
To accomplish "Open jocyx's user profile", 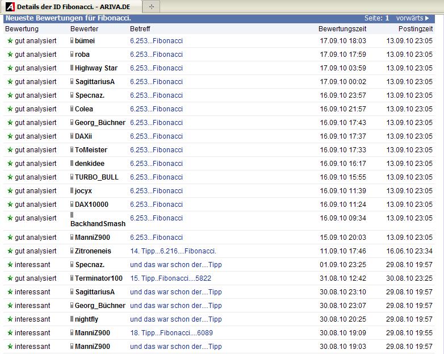I will click(x=83, y=191).
